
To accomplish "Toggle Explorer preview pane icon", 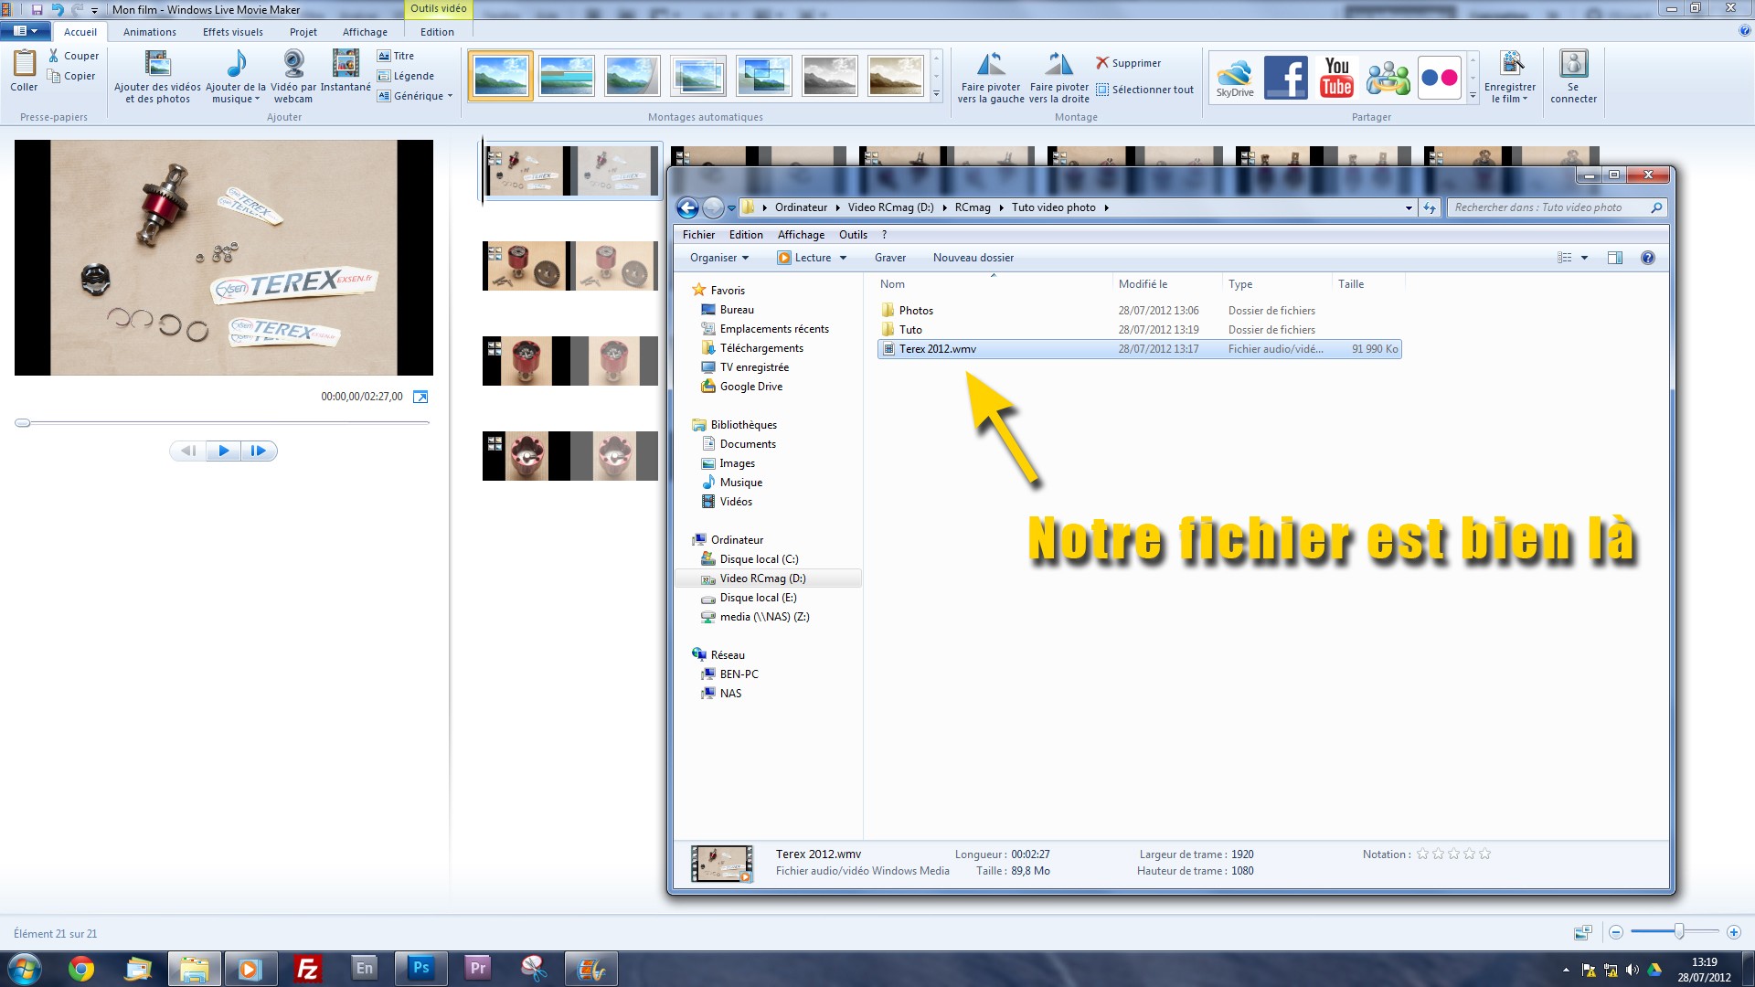I will pos(1615,258).
